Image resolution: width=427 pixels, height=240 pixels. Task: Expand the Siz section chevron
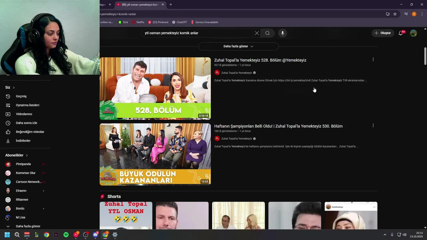click(x=14, y=87)
